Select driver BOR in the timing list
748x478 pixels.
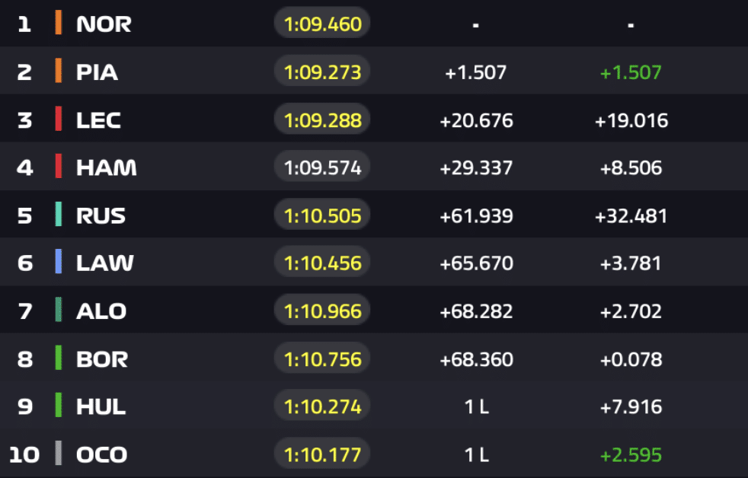pyautogui.click(x=102, y=358)
